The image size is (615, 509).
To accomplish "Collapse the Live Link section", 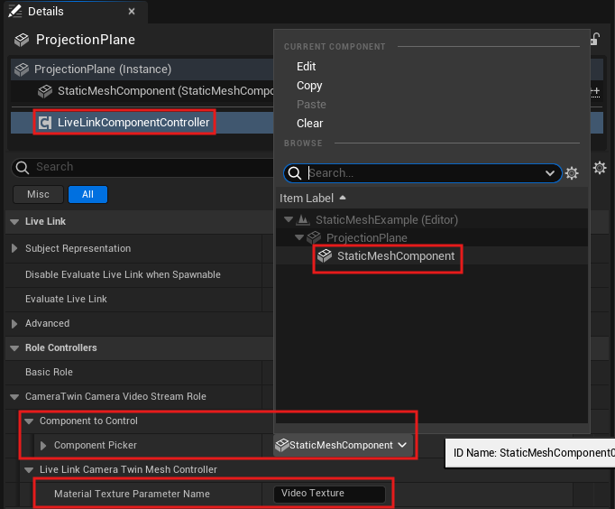I will click(x=14, y=221).
